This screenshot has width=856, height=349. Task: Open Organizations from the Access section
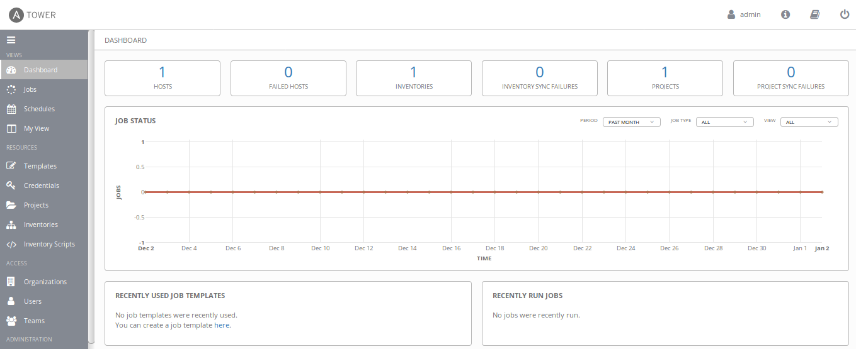pyautogui.click(x=45, y=282)
